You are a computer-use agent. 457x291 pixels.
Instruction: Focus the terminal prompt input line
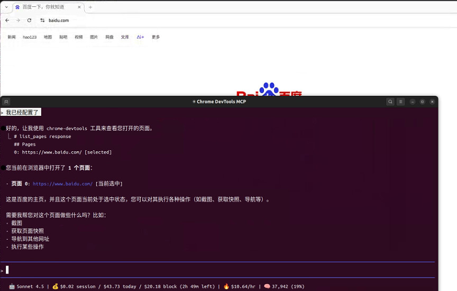click(x=217, y=270)
